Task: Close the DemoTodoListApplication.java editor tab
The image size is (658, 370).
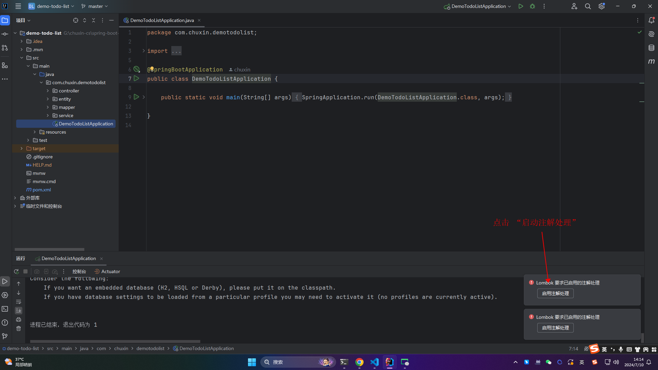Action: [199, 20]
